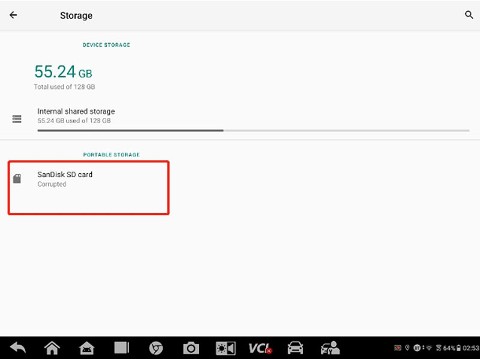Image resolution: width=480 pixels, height=359 pixels.
Task: Open search in Storage settings
Action: pos(469,14)
